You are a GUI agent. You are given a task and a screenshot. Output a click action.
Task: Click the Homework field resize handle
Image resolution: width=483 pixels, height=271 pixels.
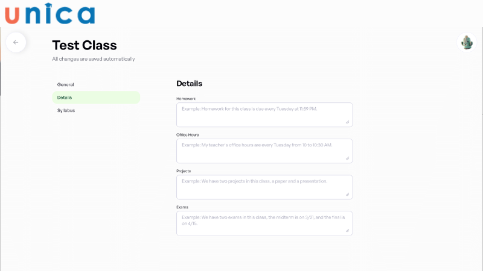(347, 122)
